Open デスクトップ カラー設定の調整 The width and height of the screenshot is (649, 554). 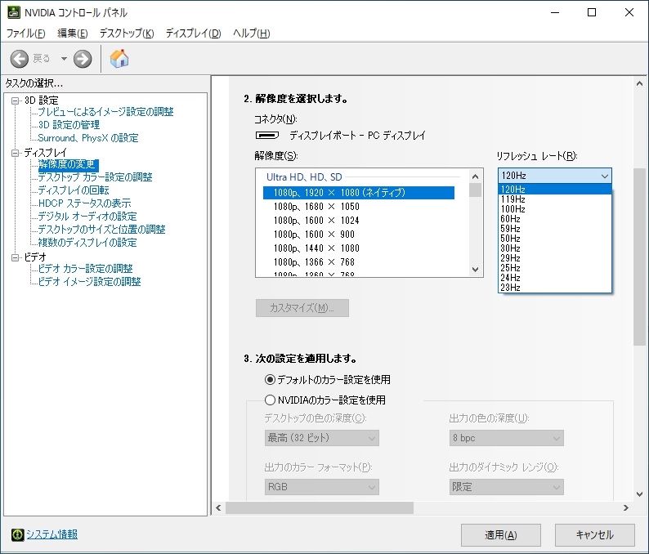tap(95, 177)
